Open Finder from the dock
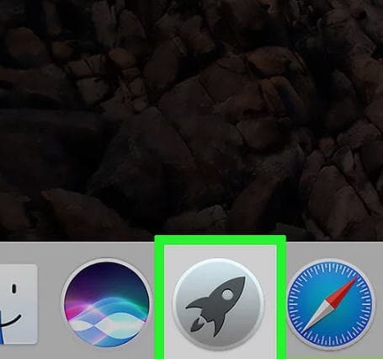The image size is (383, 359). click(x=18, y=304)
